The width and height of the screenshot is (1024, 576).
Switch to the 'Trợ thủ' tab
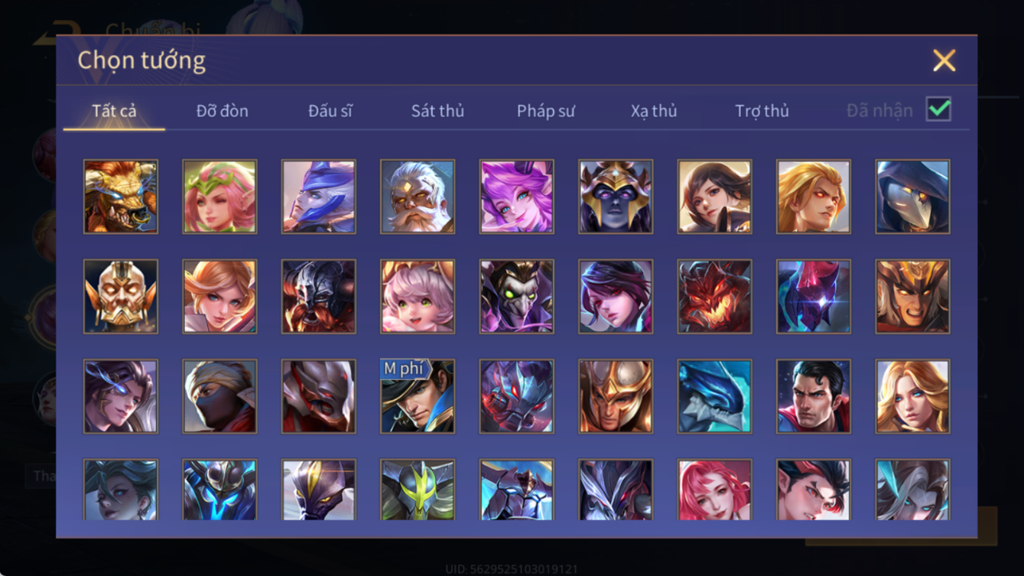[x=762, y=111]
